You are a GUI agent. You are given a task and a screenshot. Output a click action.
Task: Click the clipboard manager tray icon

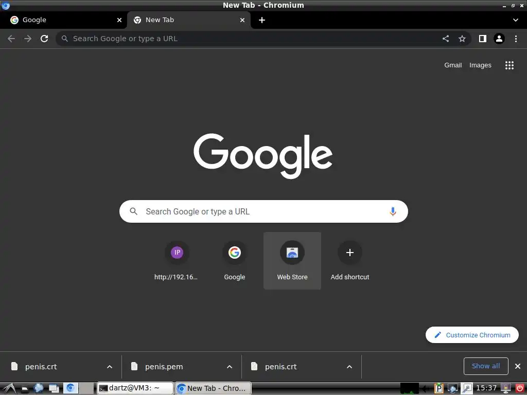(x=438, y=389)
